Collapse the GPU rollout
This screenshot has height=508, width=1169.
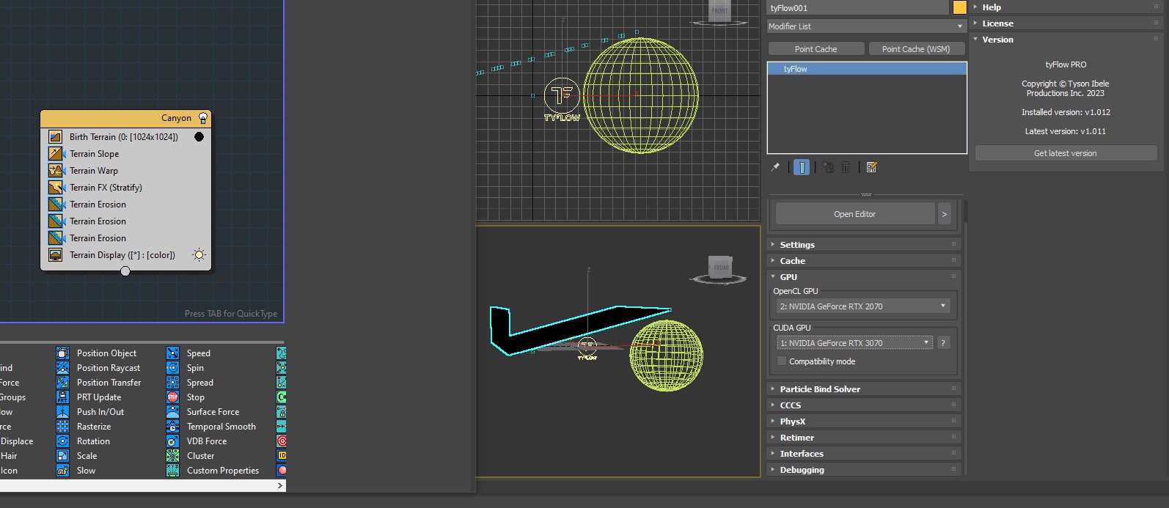[x=864, y=277]
